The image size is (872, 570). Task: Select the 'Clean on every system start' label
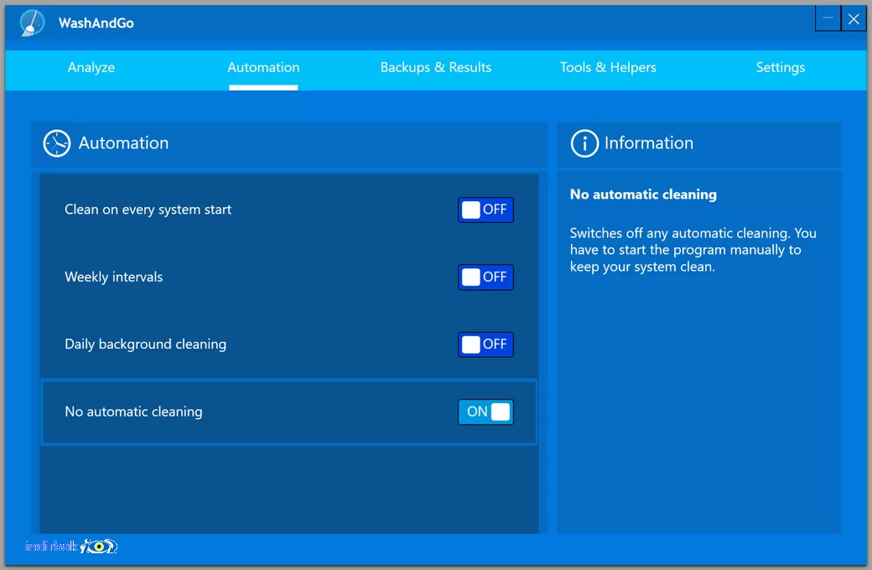click(148, 210)
